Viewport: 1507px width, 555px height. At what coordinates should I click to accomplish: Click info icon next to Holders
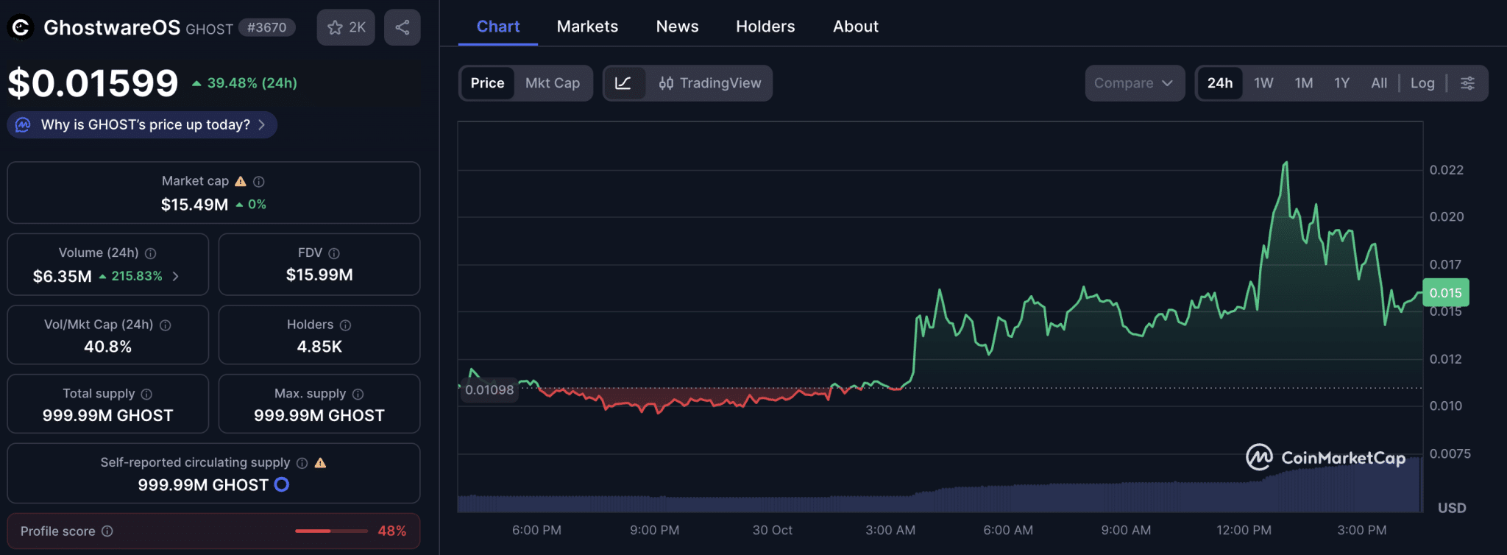pos(345,325)
